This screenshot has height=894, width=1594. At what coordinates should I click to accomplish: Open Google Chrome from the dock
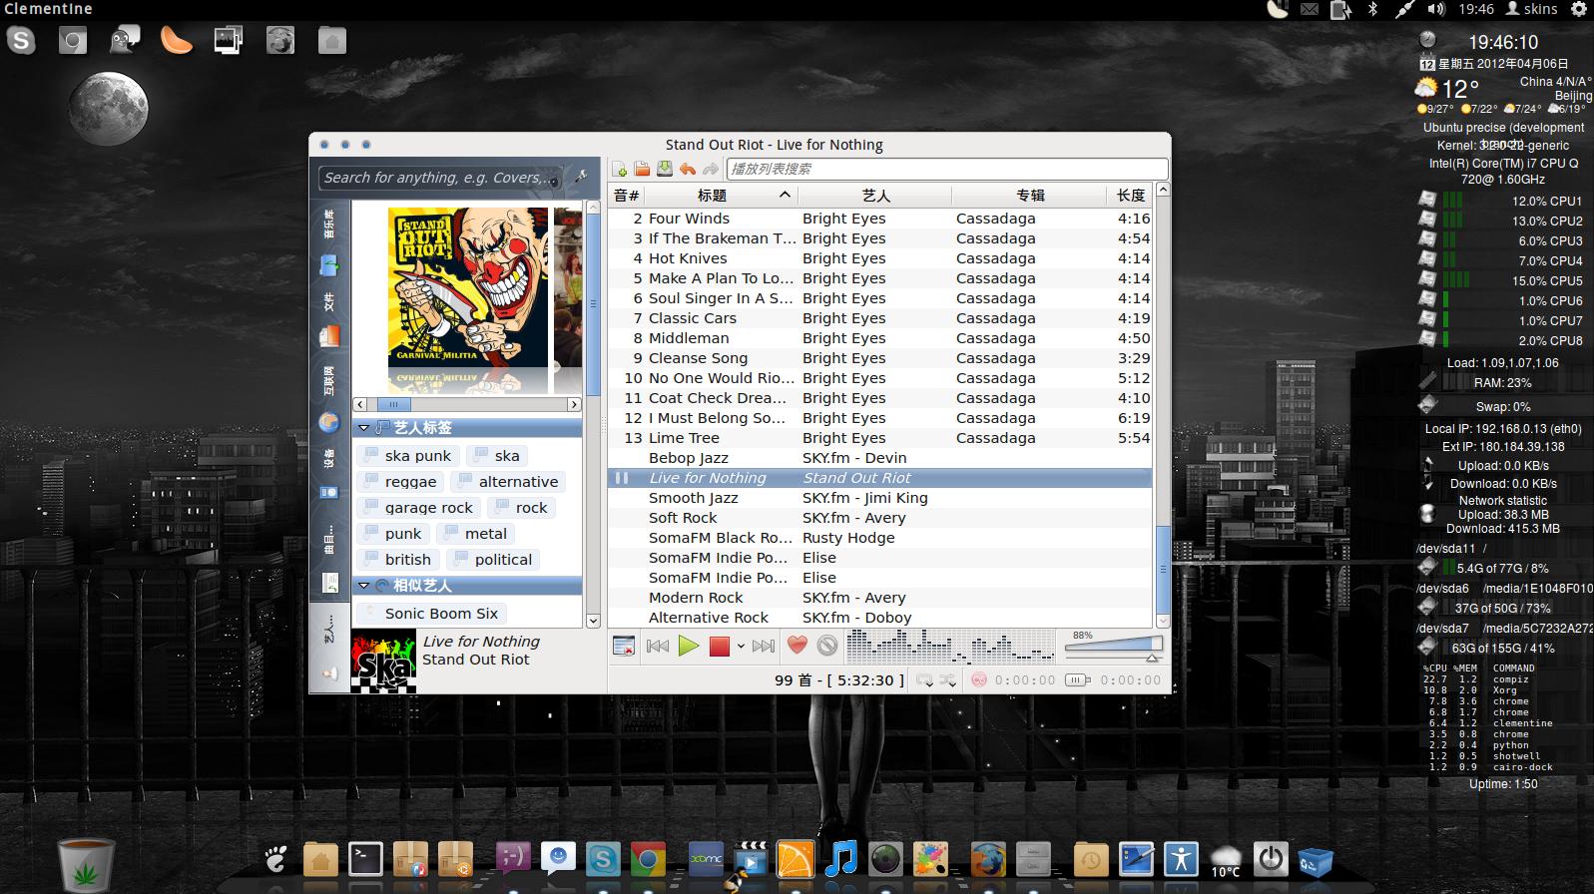648,859
